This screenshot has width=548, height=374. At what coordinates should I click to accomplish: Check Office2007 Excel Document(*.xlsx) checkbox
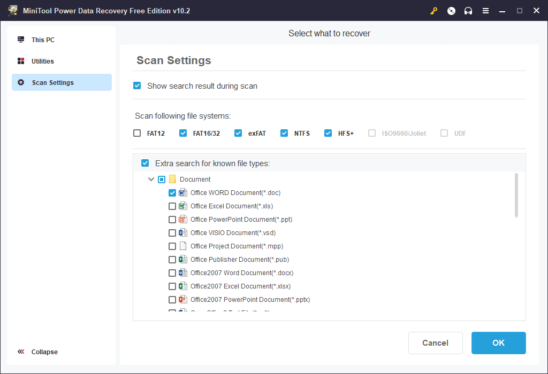172,286
